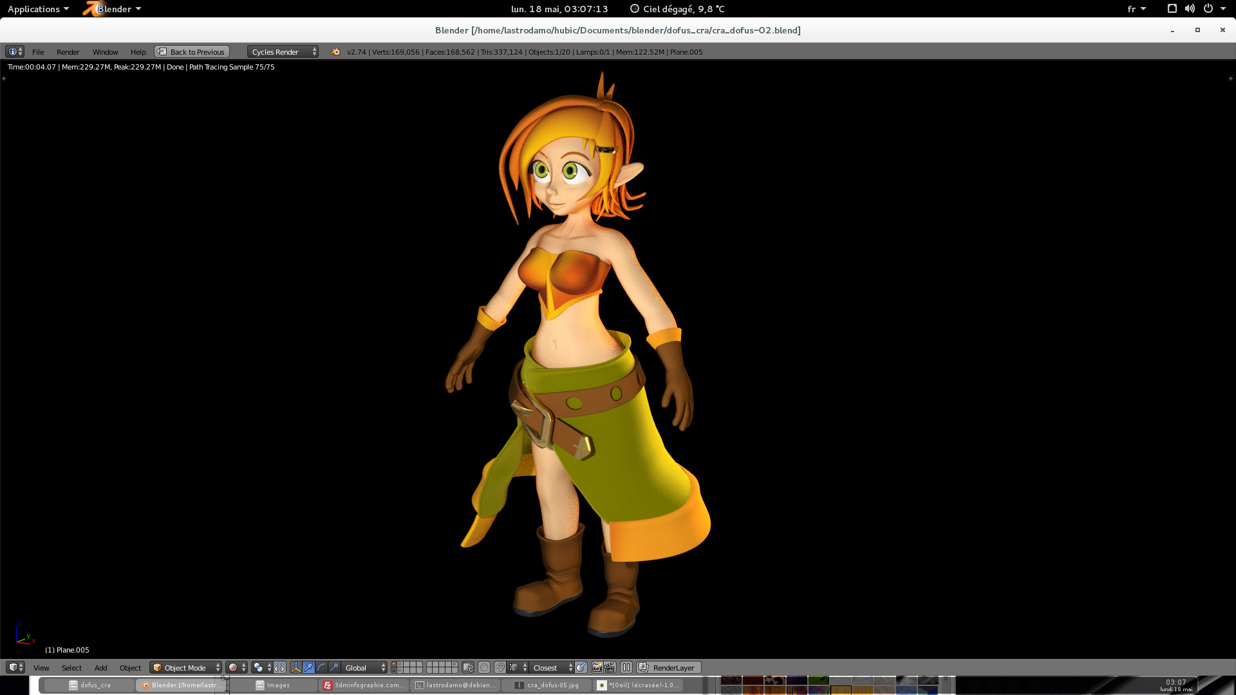Click the Applications menu in top bar
Viewport: 1236px width, 695px height.
(38, 9)
